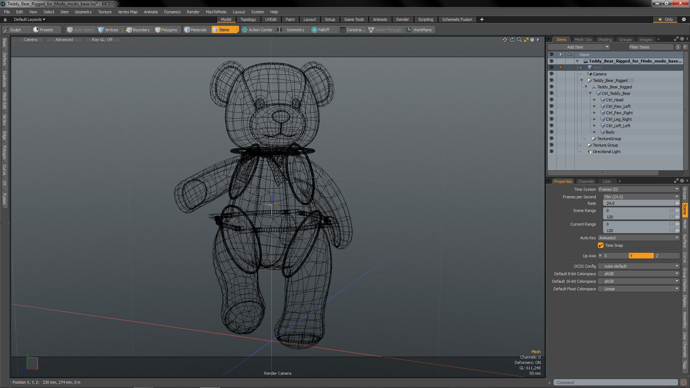Toggle visibility of the Mesh item
Screen dimensions: 690x388
tap(551, 68)
